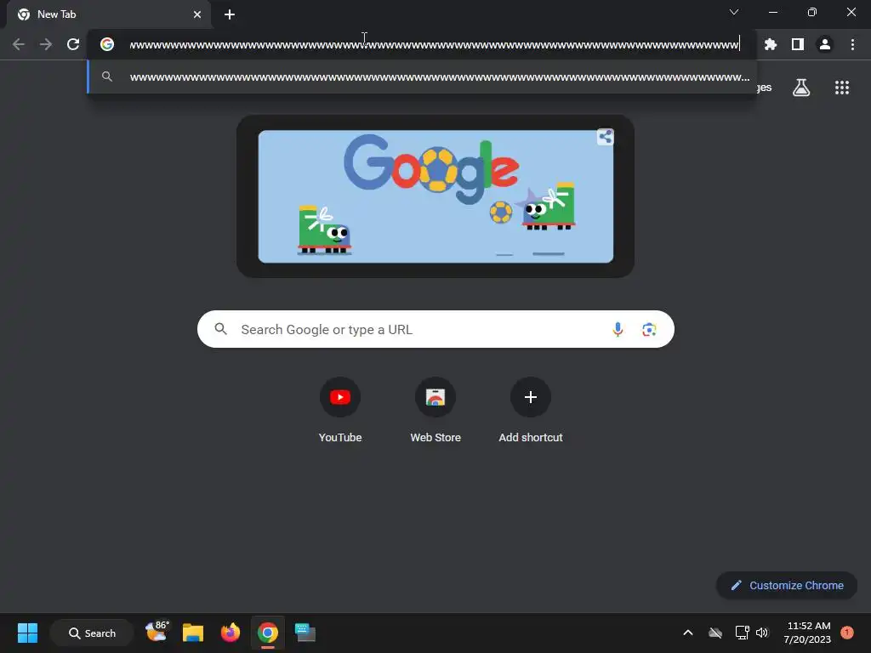This screenshot has width=871, height=653.
Task: Click the address bar text field
Action: [x=435, y=44]
